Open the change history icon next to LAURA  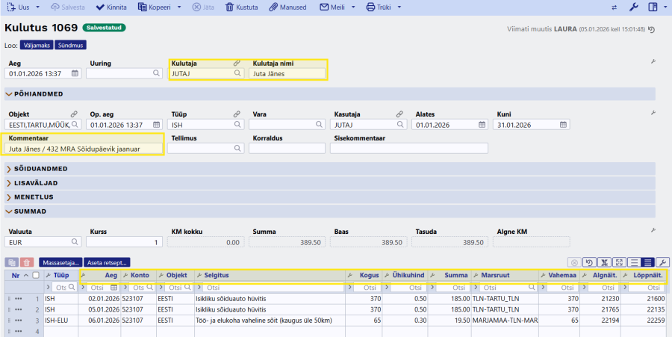coord(651,29)
